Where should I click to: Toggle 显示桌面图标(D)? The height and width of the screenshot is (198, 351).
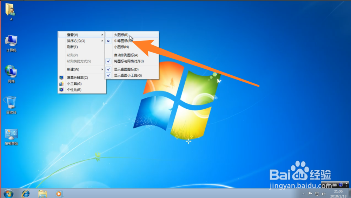pos(132,69)
